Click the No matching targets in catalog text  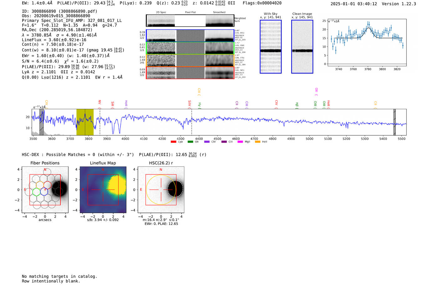tap(59, 276)
